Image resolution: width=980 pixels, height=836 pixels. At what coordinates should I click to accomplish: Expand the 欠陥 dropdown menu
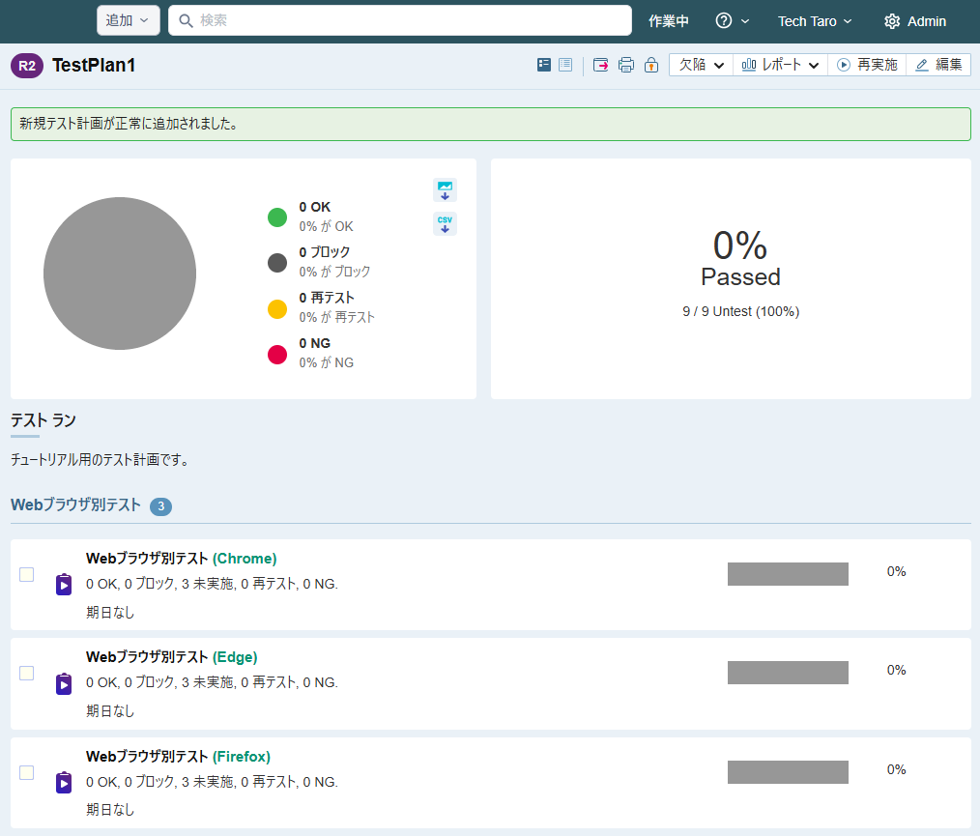(701, 65)
